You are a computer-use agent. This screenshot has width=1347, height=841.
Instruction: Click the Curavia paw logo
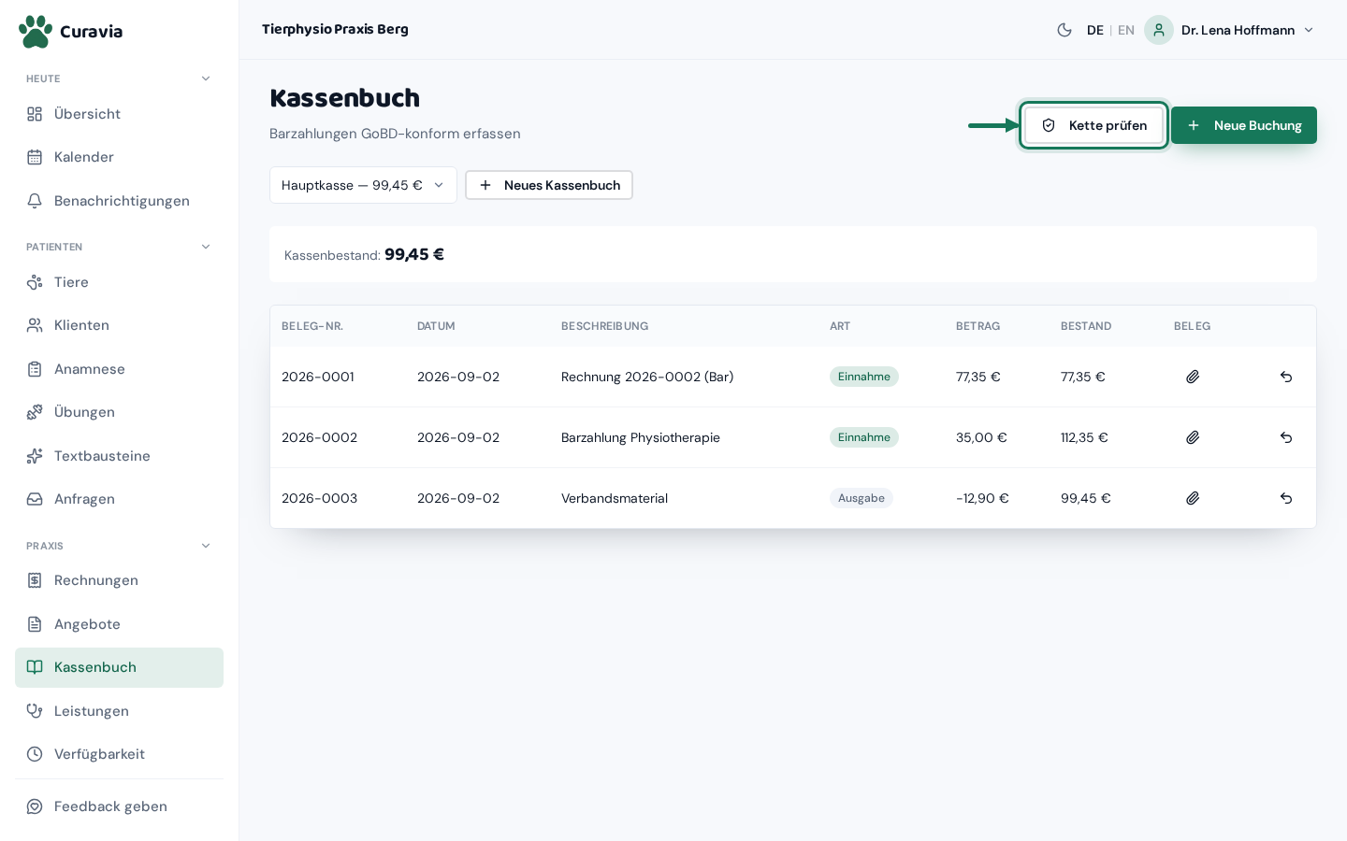pyautogui.click(x=36, y=31)
